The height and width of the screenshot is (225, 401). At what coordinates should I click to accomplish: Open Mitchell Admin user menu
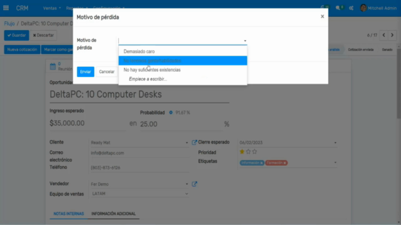(378, 8)
